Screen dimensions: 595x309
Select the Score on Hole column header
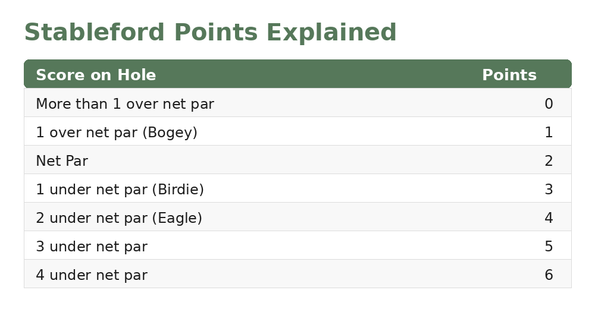click(96, 75)
